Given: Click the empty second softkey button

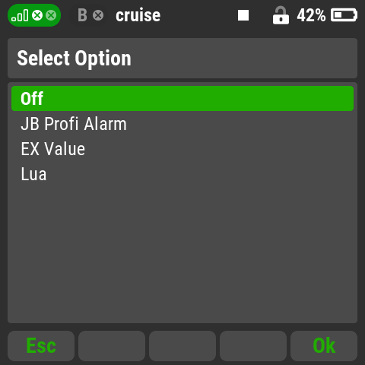Looking at the screenshot, I should tap(112, 346).
